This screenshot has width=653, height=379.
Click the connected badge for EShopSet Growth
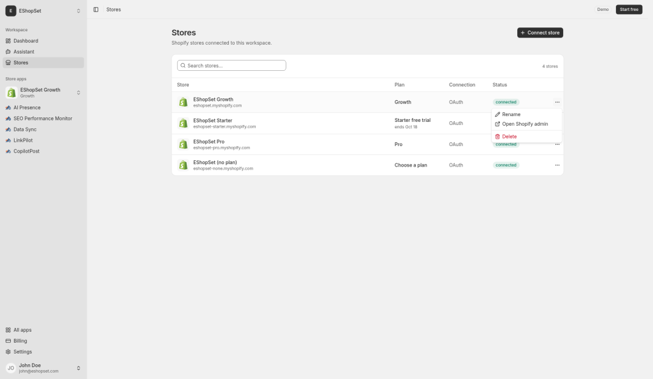[506, 102]
